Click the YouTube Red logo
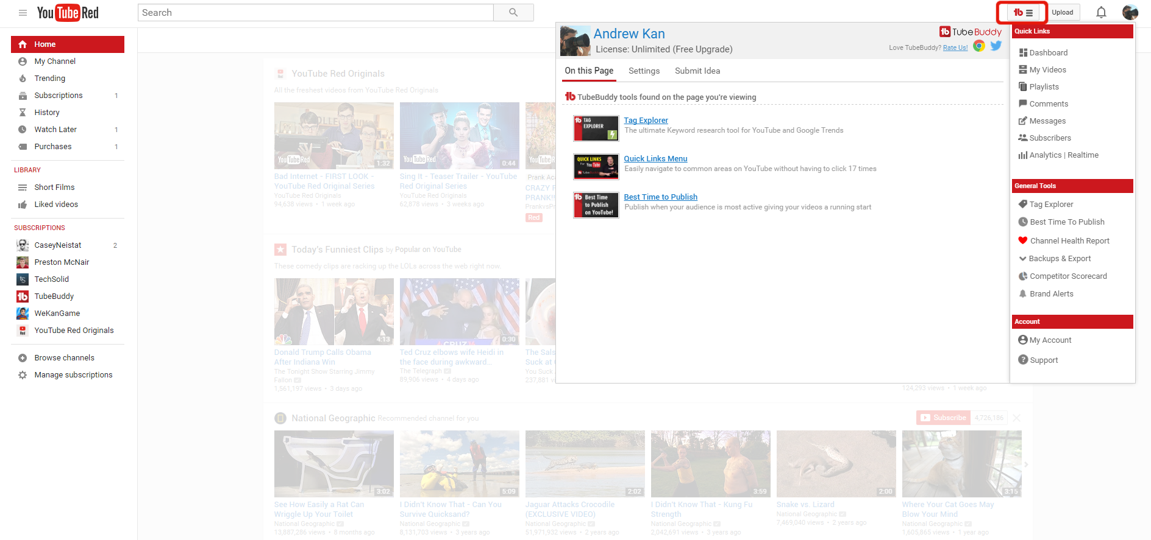This screenshot has width=1151, height=540. coord(68,13)
